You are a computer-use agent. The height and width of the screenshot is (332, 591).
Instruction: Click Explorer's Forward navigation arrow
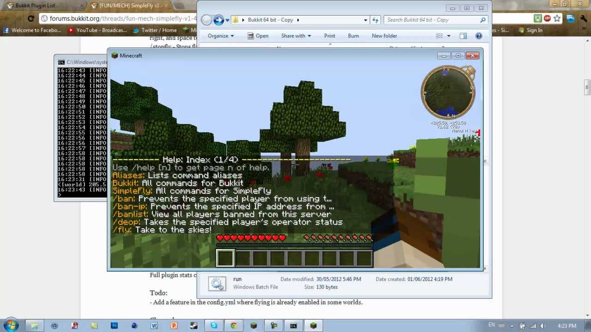(x=218, y=20)
